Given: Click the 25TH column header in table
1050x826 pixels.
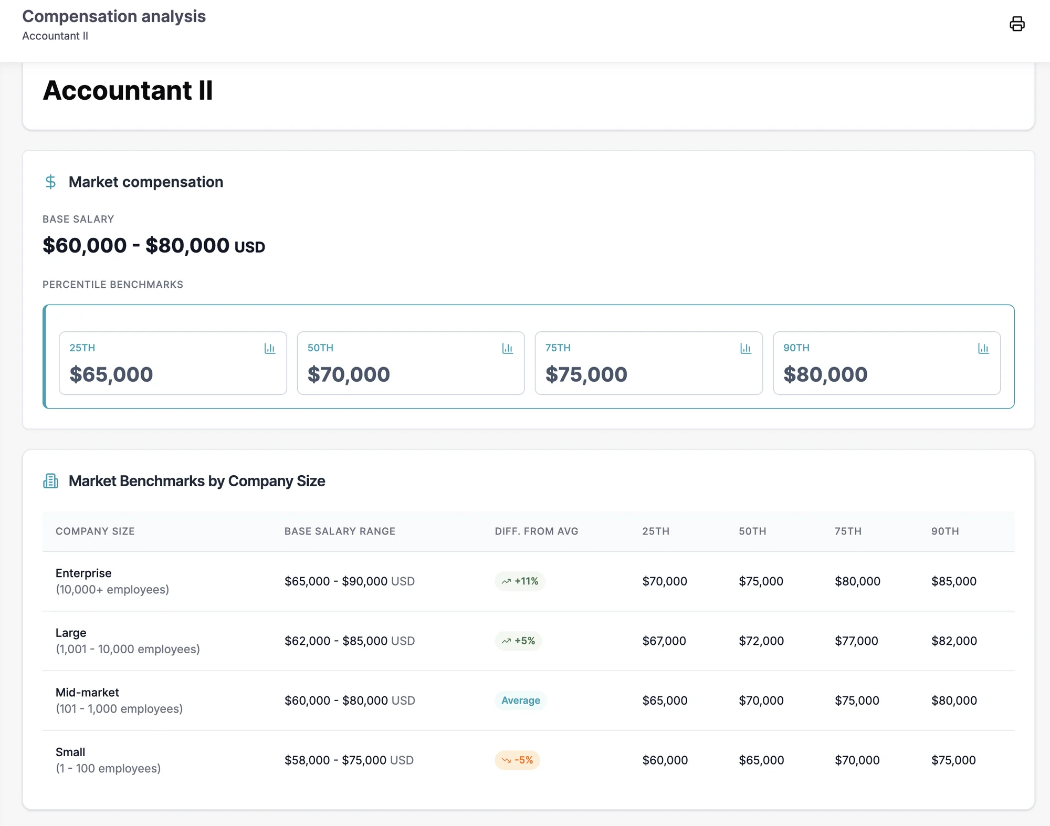Looking at the screenshot, I should coord(656,531).
